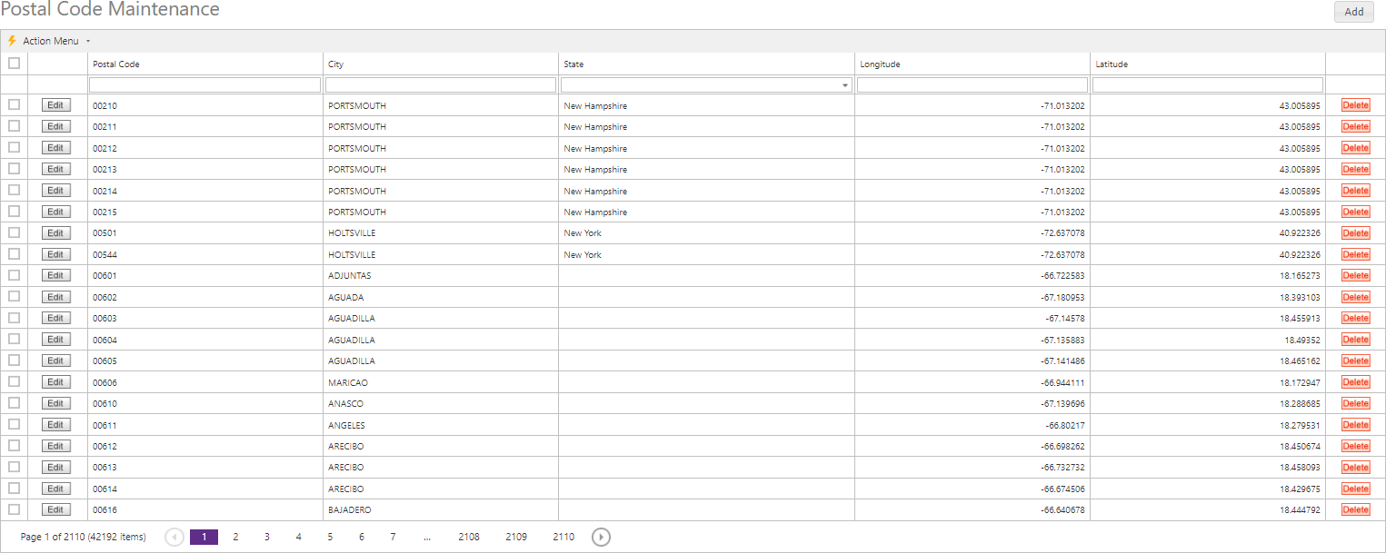Click the Action Menu lightning bolt icon
The image size is (1386, 553).
12,41
